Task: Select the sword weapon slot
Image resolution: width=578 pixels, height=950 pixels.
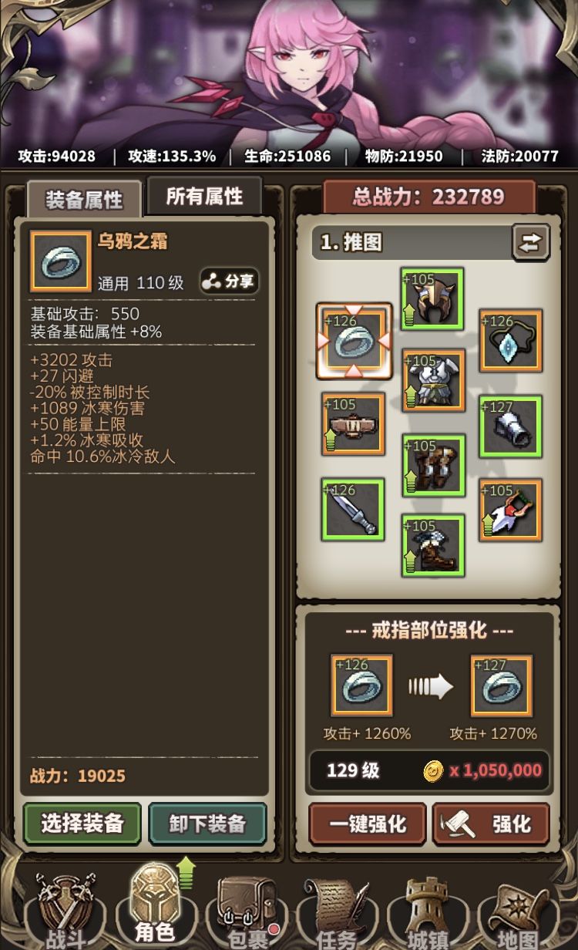Action: tap(353, 509)
